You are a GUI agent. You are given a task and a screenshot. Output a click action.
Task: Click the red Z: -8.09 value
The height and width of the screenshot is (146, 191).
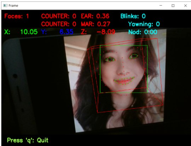98,32
